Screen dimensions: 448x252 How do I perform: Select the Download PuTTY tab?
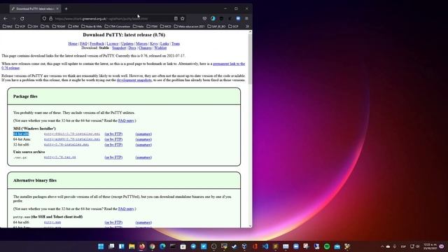click(35, 9)
